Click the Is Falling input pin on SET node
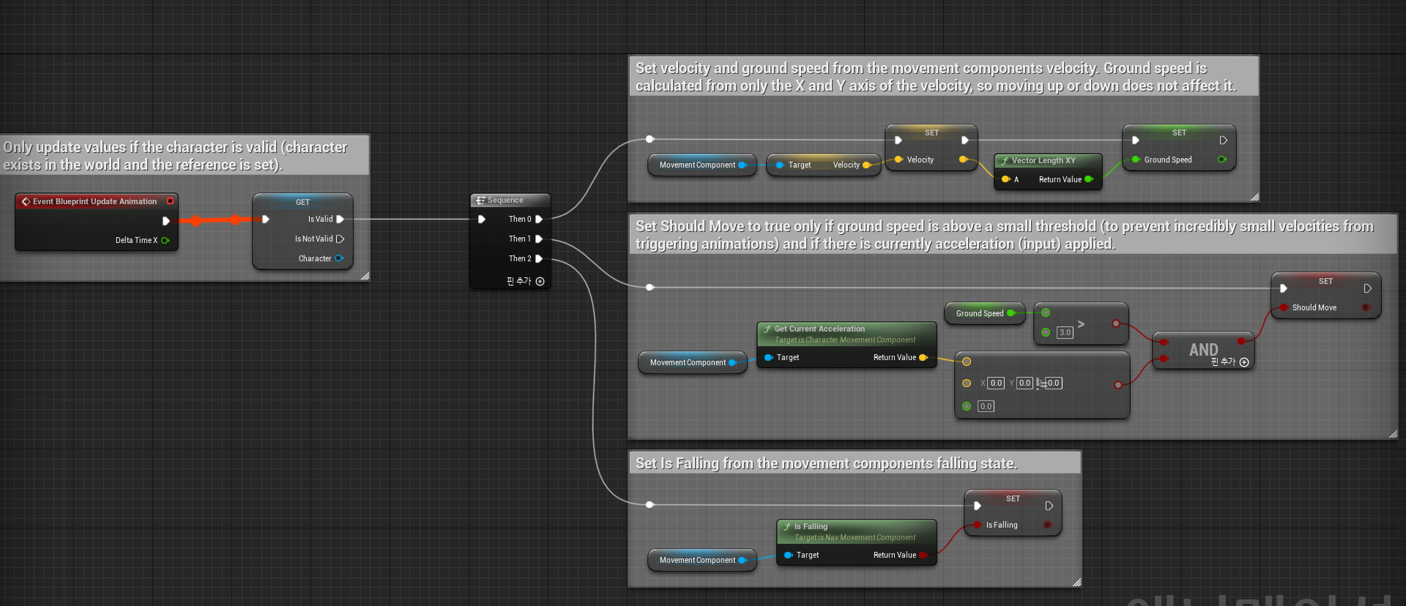Screen dimensions: 1406x606 click(x=977, y=525)
